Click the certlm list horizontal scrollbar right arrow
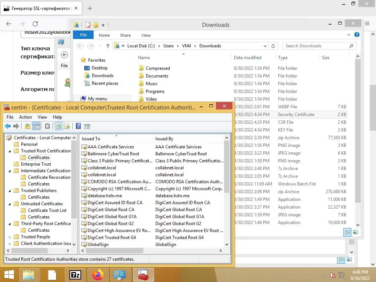The width and height of the screenshot is (376, 282). coord(221,250)
